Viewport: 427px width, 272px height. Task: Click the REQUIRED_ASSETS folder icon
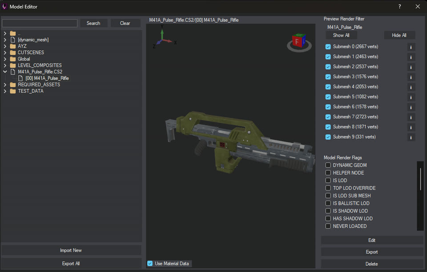point(13,84)
